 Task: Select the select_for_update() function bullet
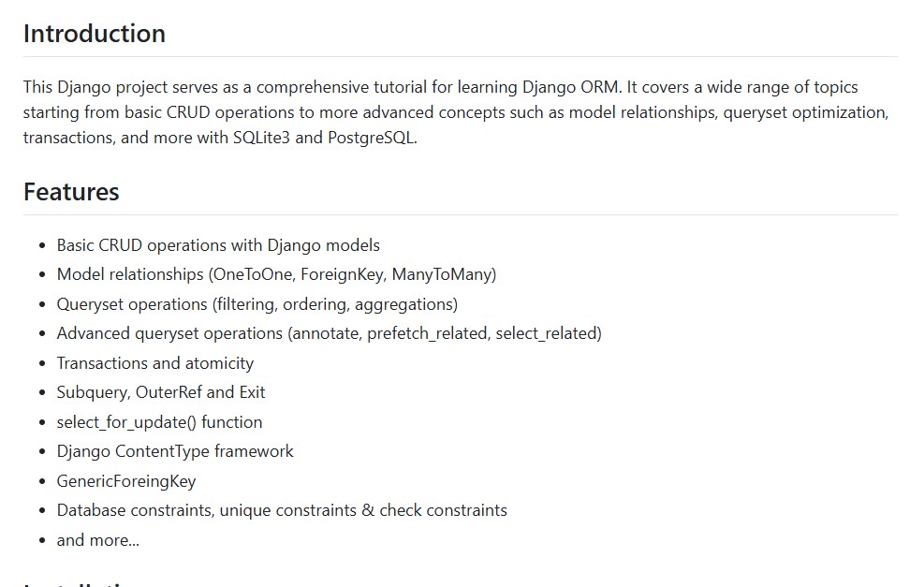pyautogui.click(x=159, y=422)
